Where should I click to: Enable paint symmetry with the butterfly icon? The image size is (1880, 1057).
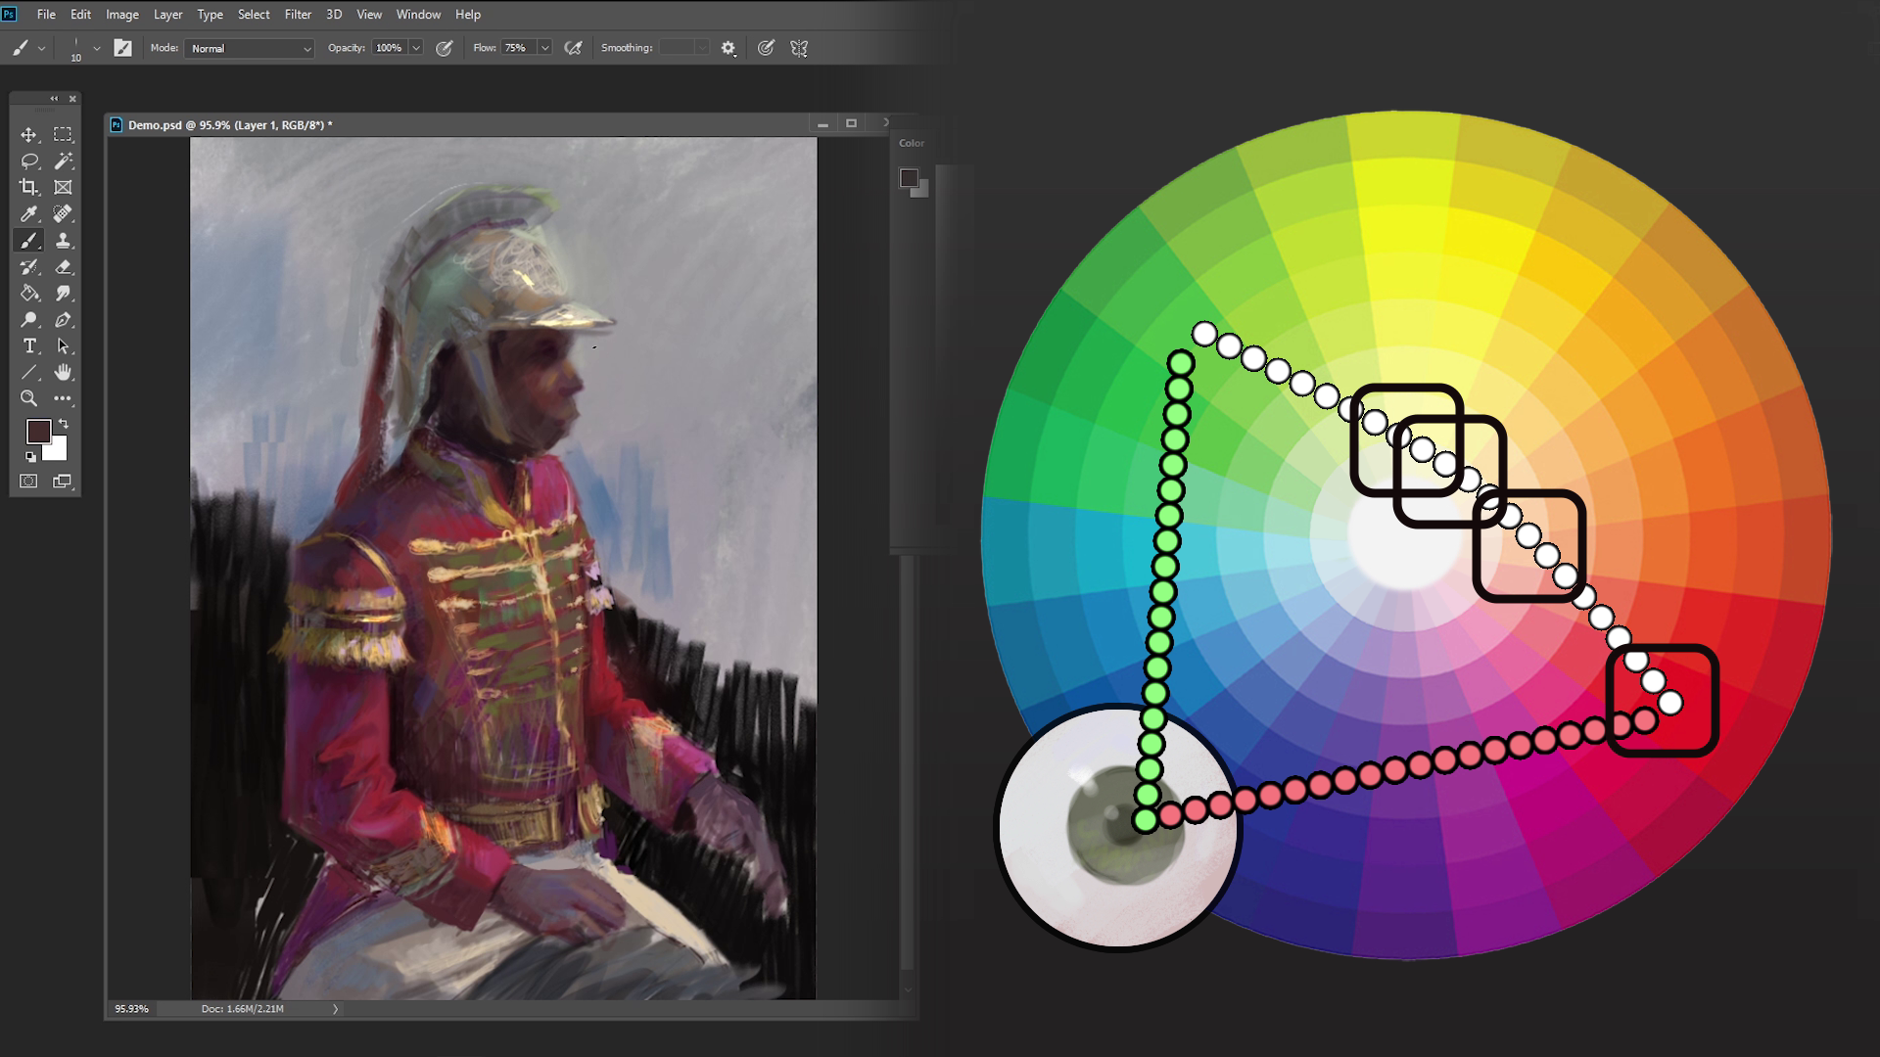(x=798, y=47)
